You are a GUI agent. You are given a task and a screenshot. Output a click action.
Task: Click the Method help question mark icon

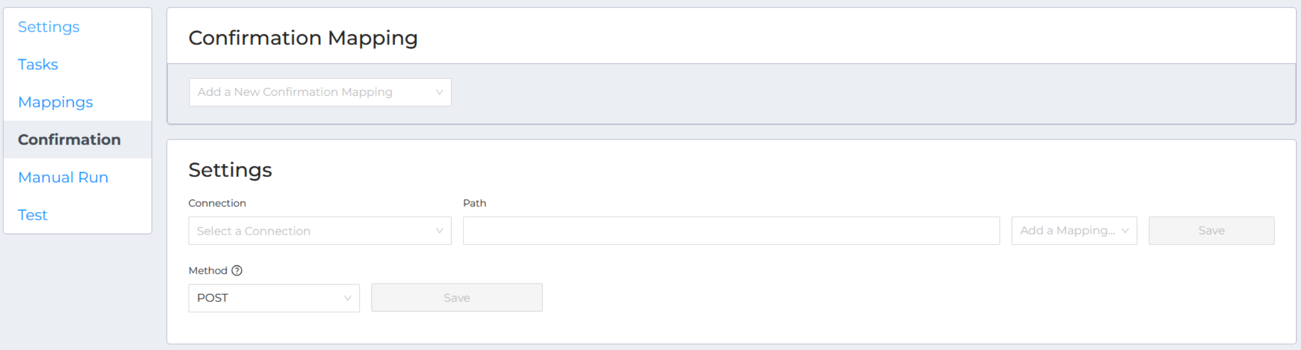[x=237, y=270]
